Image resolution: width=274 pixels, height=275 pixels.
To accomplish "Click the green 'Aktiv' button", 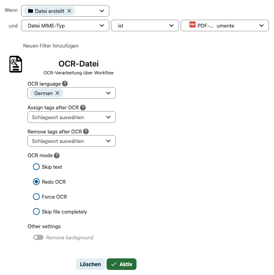I will pos(122,264).
